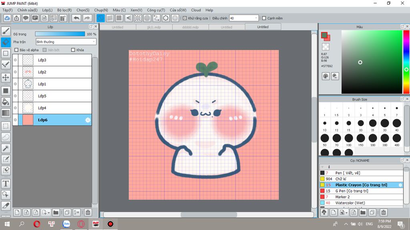Open the add brush dropdown in brush panel

tap(346, 213)
